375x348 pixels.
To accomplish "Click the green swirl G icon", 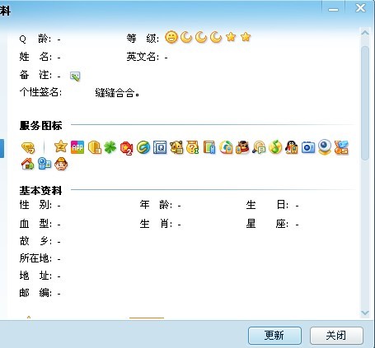I will coord(143,147).
